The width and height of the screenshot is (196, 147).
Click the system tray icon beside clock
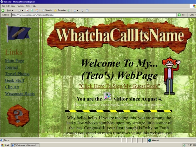[x=184, y=145]
